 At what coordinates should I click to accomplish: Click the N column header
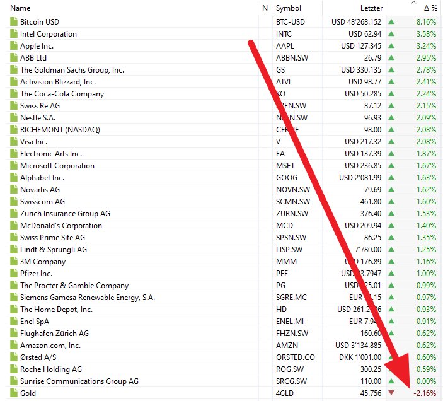pos(265,8)
